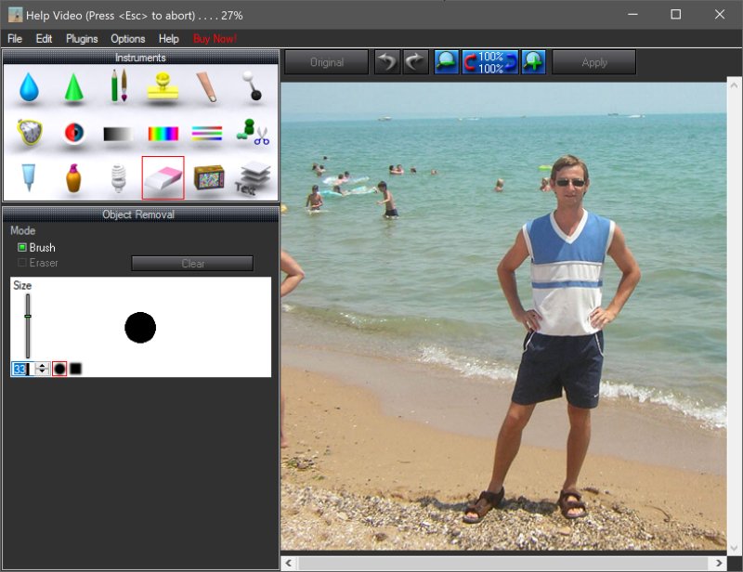Click the zoom out magnifier button
Viewport: 743px width, 572px height.
(447, 62)
